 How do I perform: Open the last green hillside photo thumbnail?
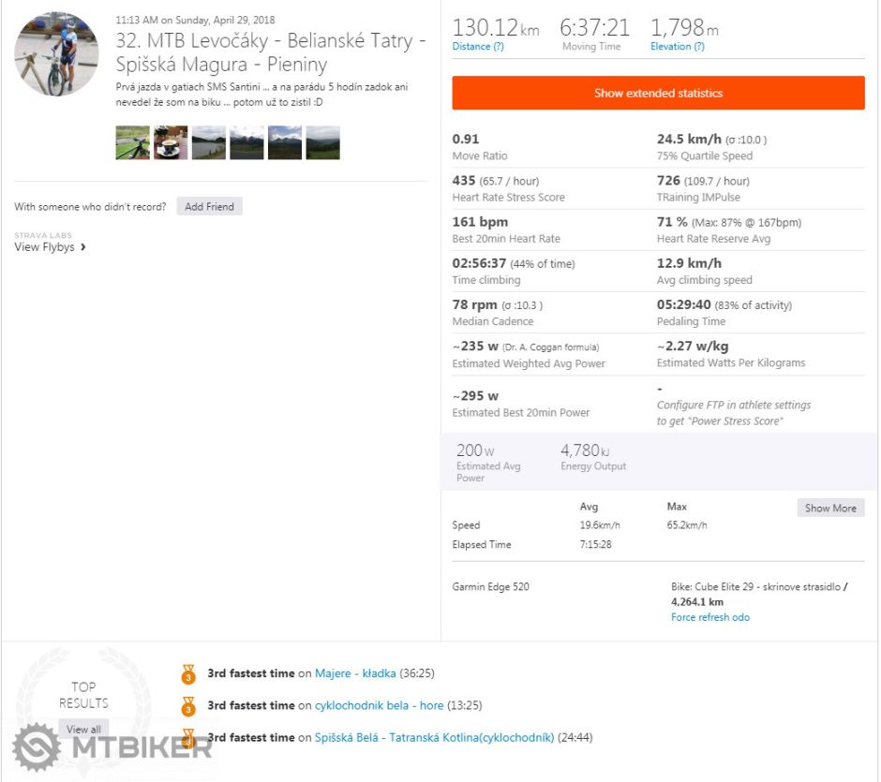coord(322,142)
